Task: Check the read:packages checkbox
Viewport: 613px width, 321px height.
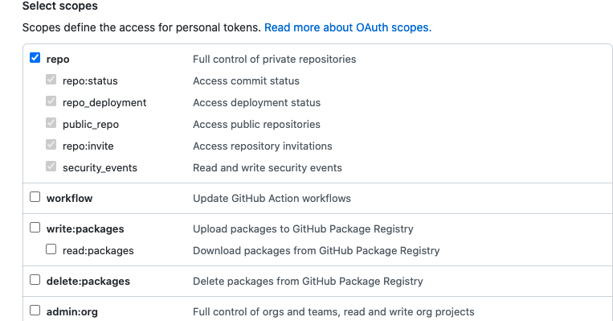Action: point(51,249)
